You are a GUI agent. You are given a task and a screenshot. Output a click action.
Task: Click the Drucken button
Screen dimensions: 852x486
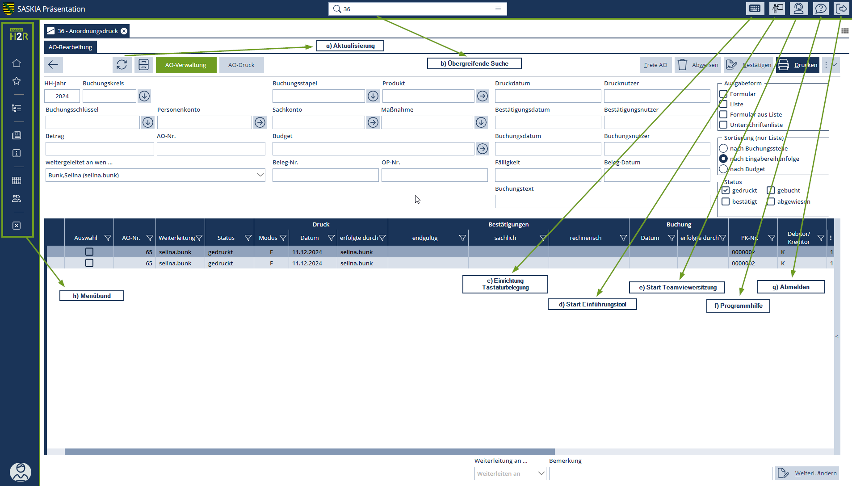tap(797, 65)
